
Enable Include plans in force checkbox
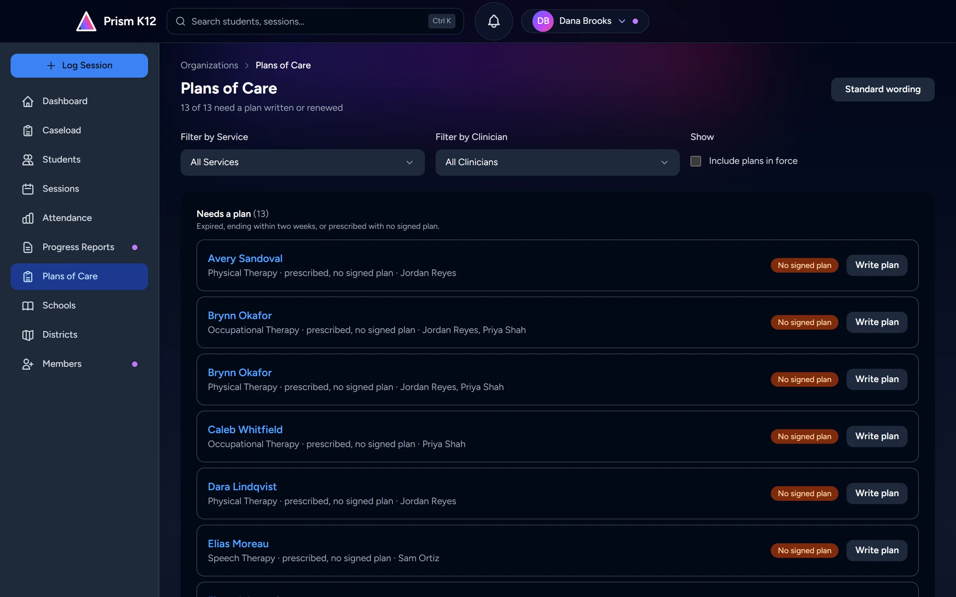click(695, 161)
